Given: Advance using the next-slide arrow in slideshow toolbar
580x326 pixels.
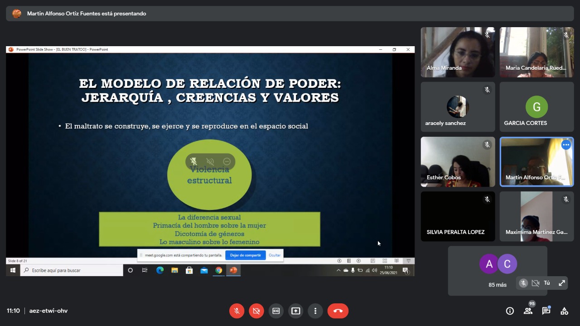Looking at the screenshot, I should (x=358, y=261).
